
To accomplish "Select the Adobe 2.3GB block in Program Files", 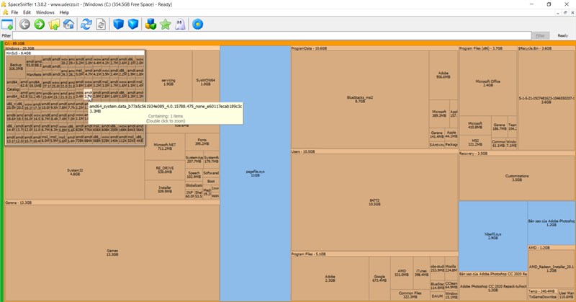I will pos(330,278).
